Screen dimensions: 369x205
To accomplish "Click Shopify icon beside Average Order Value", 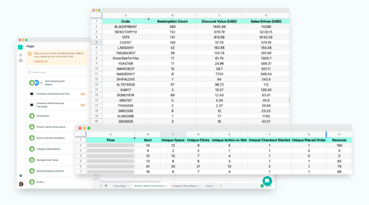I will pyautogui.click(x=32, y=160).
